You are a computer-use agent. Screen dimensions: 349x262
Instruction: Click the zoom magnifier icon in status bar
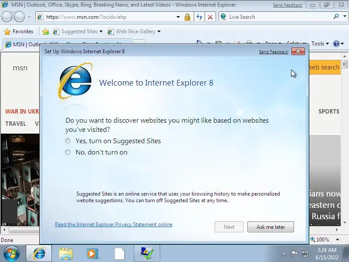coord(313,239)
